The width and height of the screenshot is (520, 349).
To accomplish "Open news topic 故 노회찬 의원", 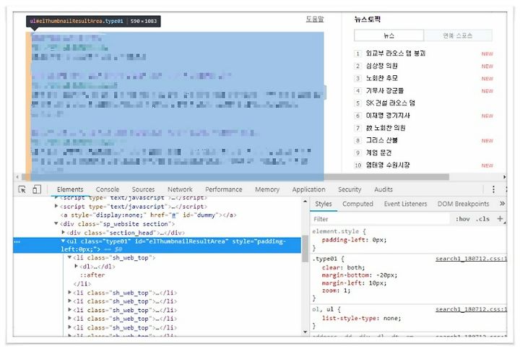I will 386,128.
